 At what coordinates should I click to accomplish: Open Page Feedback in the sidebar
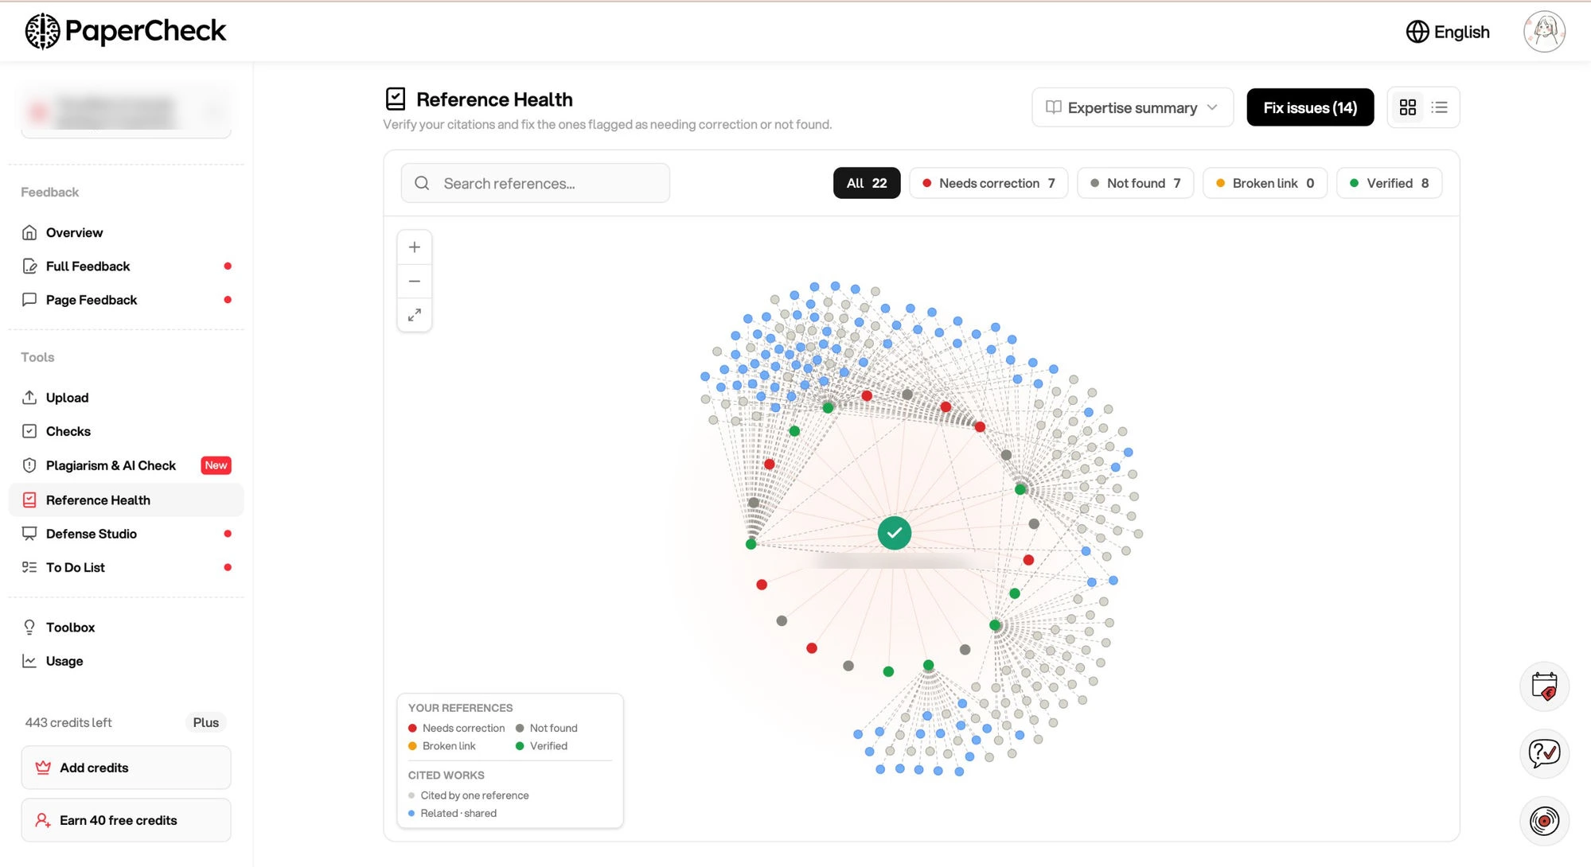tap(126, 300)
